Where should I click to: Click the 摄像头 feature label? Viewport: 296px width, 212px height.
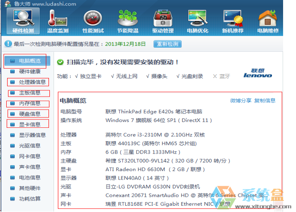coord(159,76)
